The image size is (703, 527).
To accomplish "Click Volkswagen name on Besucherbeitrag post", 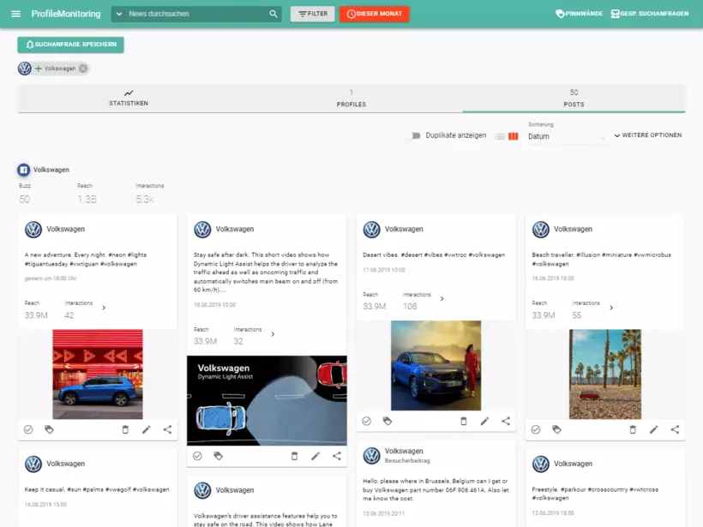I will pos(404,452).
